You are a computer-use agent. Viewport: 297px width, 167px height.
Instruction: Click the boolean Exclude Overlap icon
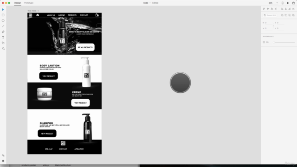[x=293, y=15]
